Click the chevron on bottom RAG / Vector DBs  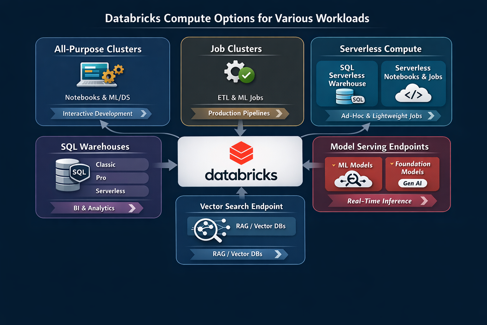[278, 254]
